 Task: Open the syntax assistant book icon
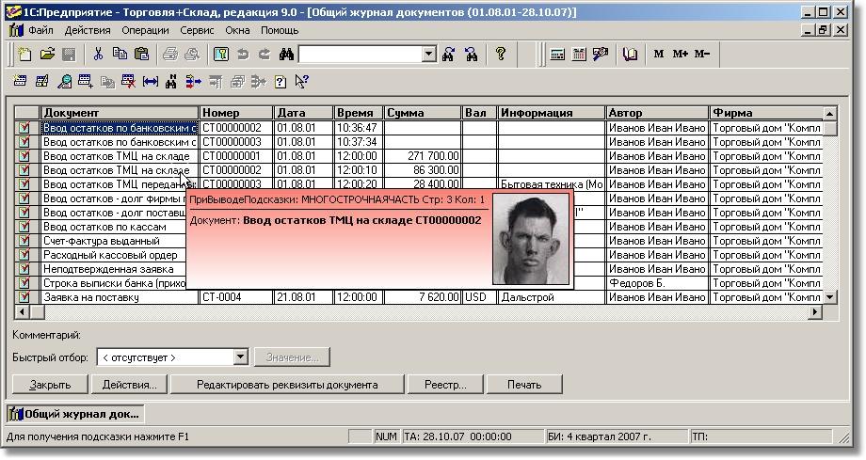pos(630,55)
